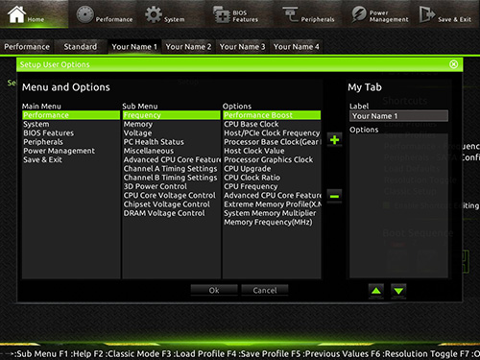Add selected option with green plus

point(334,140)
